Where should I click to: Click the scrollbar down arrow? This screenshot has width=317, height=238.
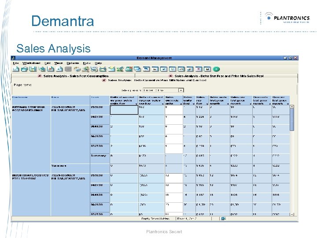click(x=292, y=214)
